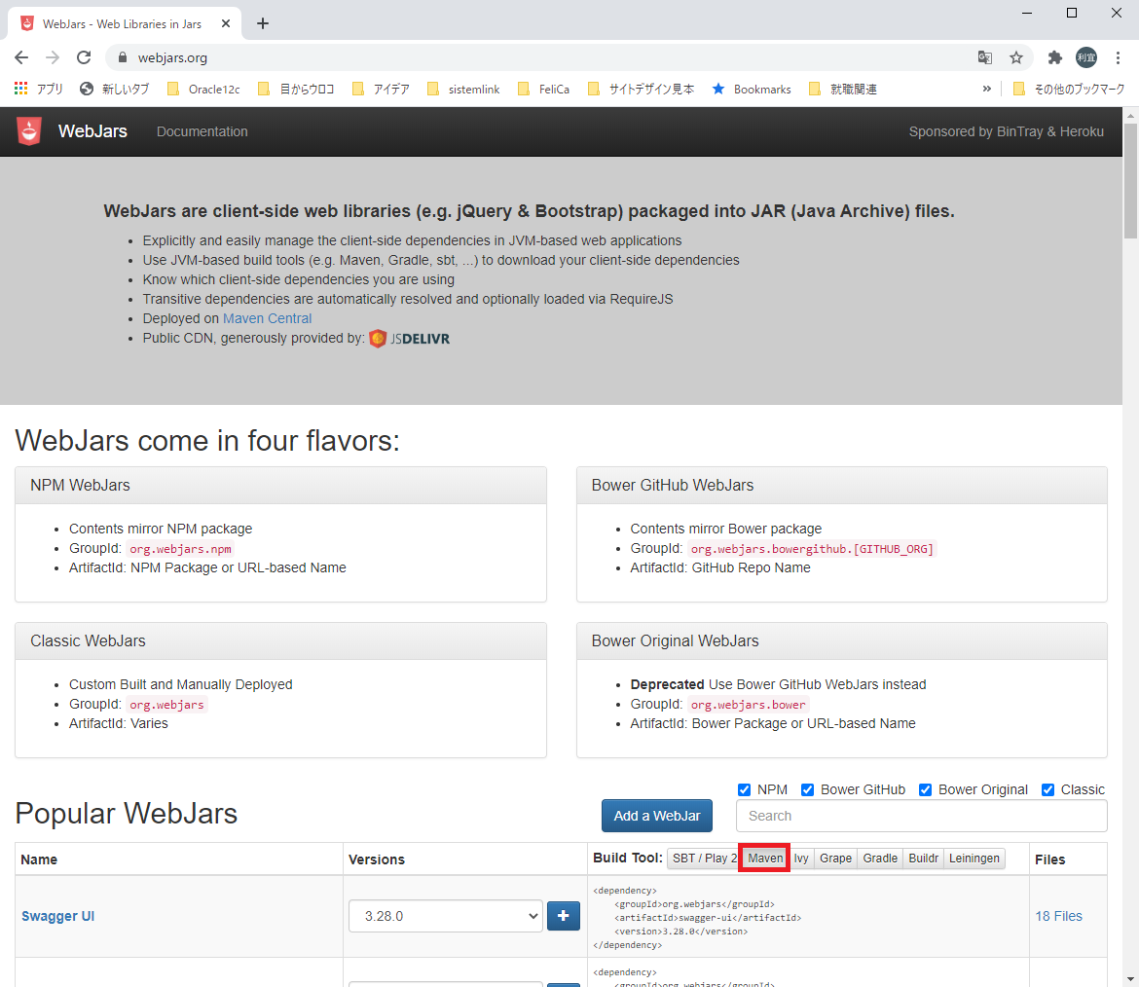
Task: Reload the webjars.org page
Action: [x=84, y=57]
